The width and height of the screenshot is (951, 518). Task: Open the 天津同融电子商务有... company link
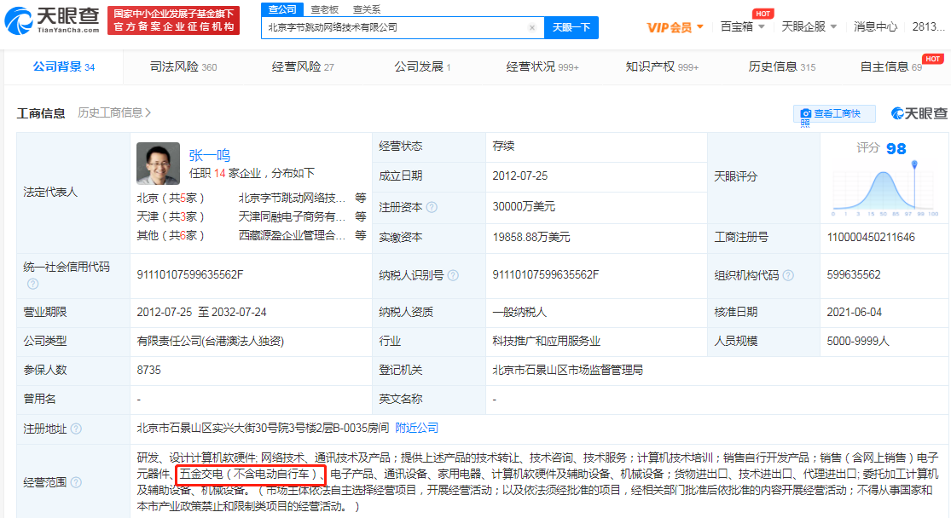pyautogui.click(x=293, y=217)
